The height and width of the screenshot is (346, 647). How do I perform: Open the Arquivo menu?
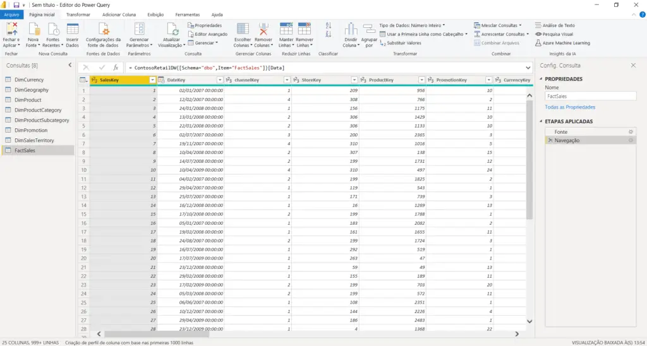11,15
